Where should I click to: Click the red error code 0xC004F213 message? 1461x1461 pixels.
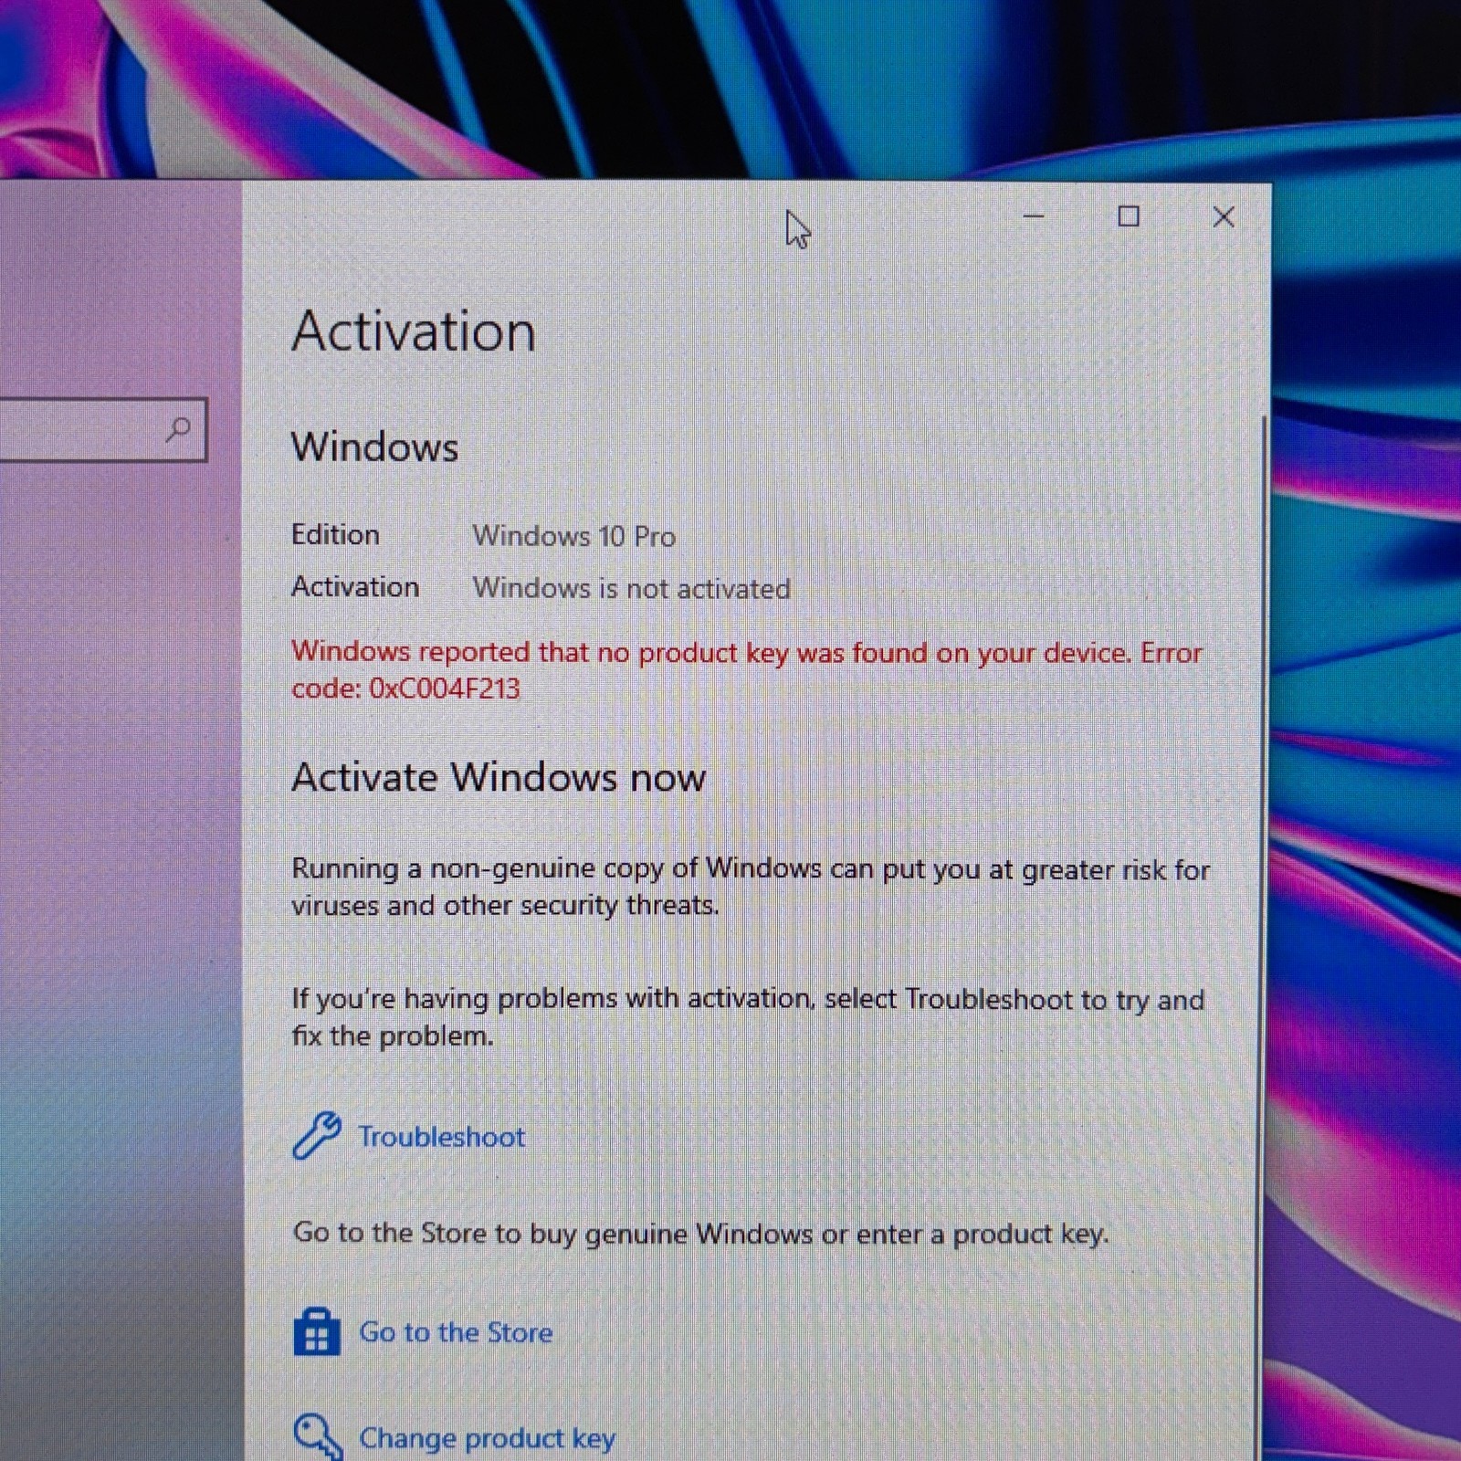click(x=747, y=670)
